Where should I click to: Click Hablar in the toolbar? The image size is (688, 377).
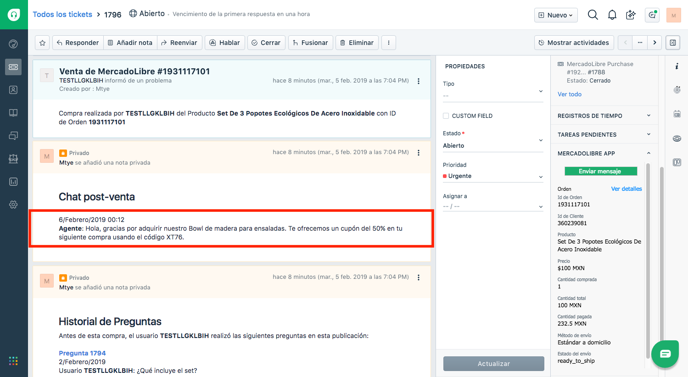(x=225, y=43)
